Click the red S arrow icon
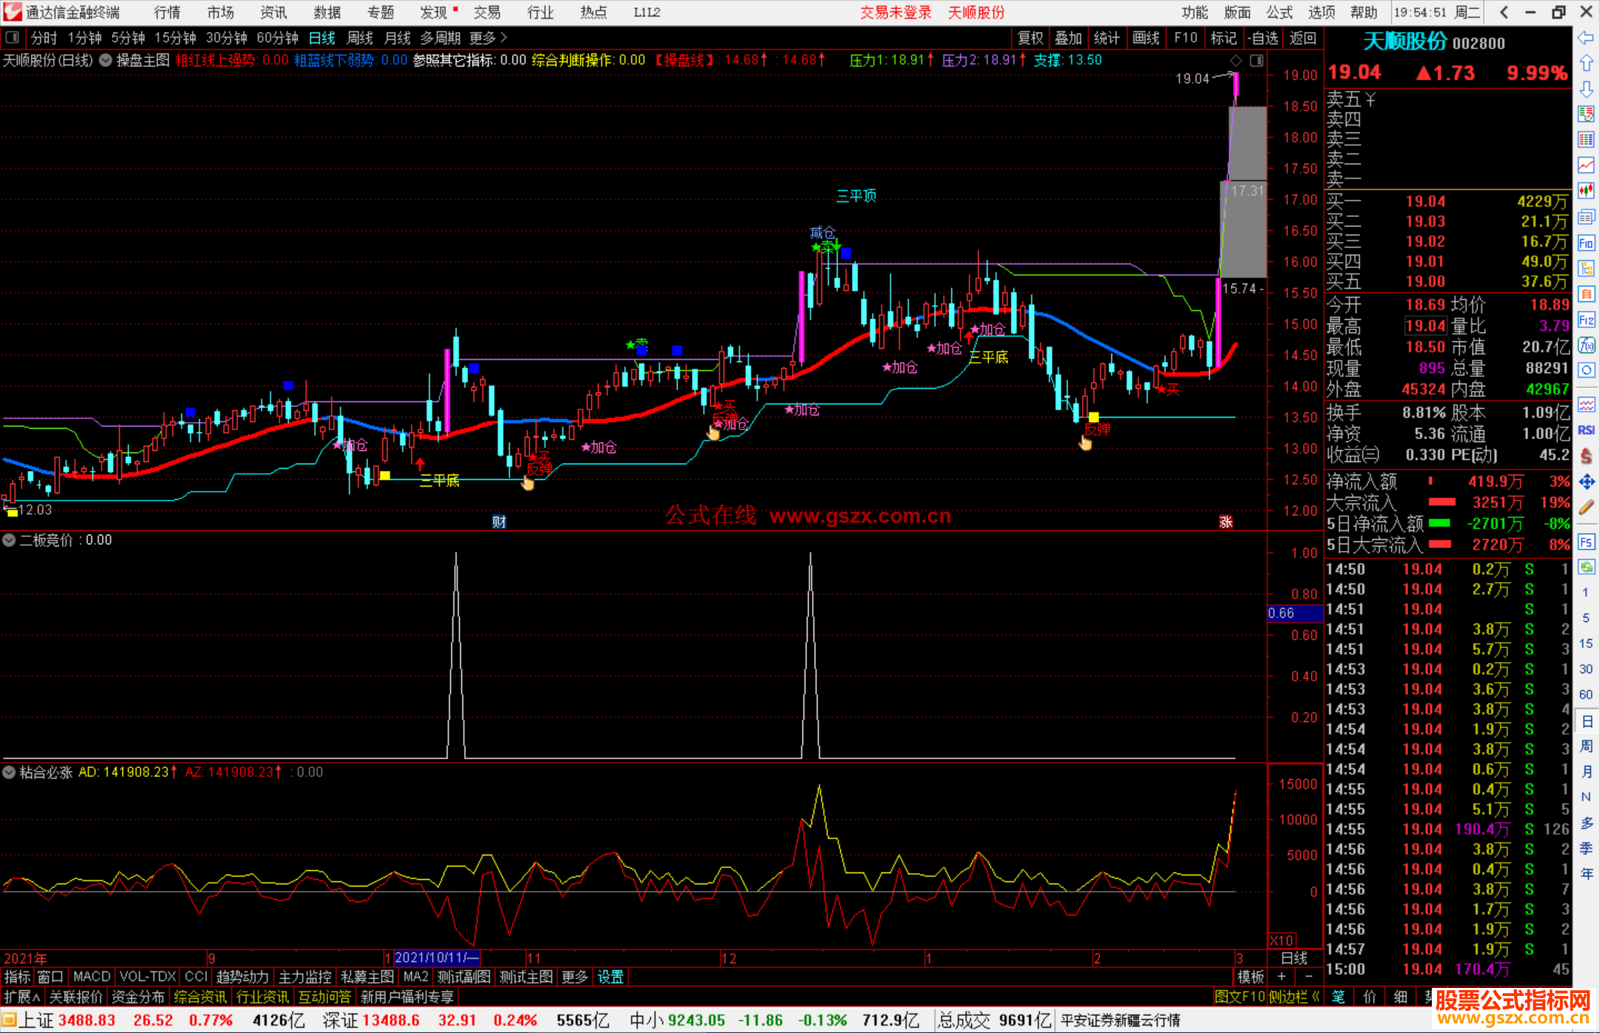 click(x=1586, y=456)
